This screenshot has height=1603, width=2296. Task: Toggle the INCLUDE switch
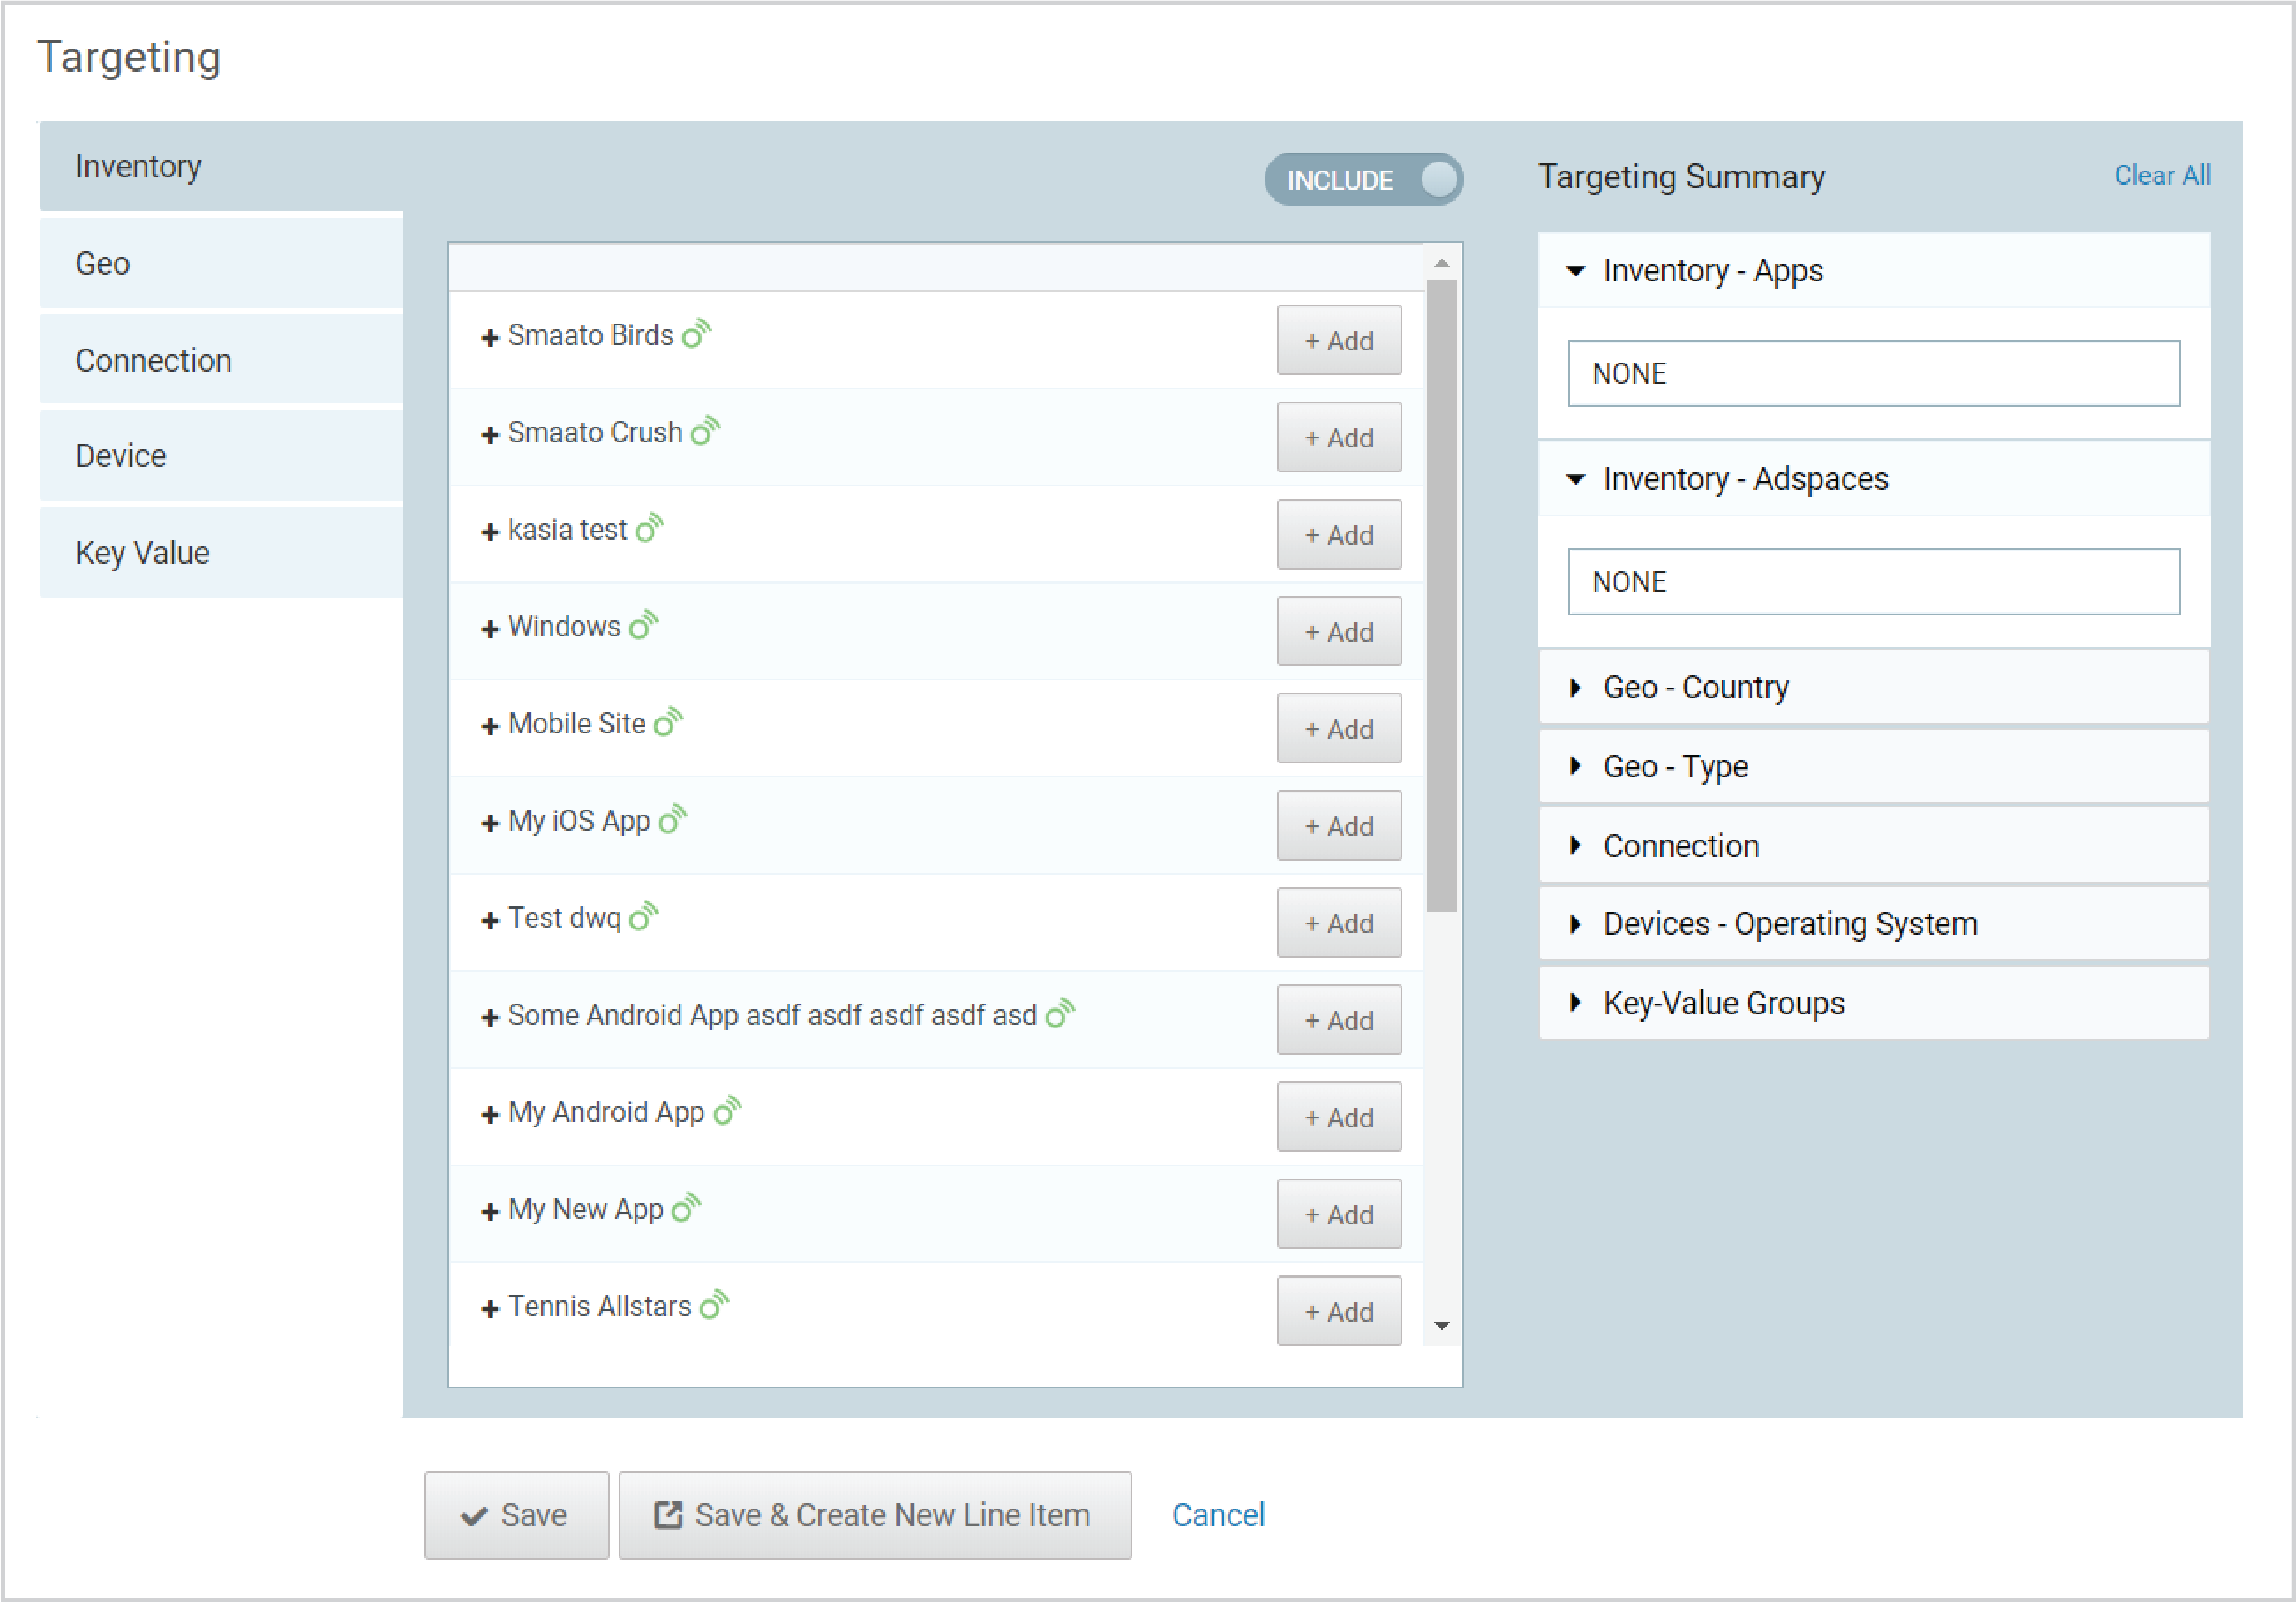point(1363,180)
